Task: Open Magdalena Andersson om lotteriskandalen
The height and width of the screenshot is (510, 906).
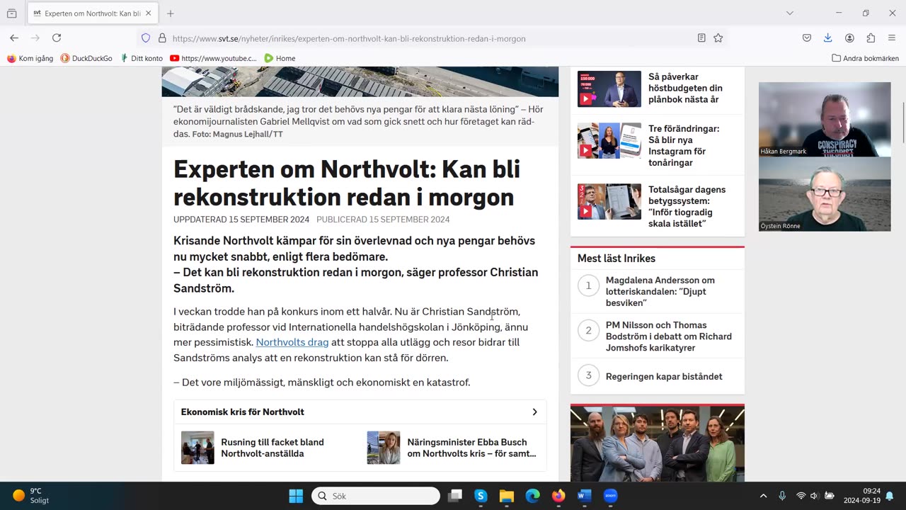Action: (660, 291)
